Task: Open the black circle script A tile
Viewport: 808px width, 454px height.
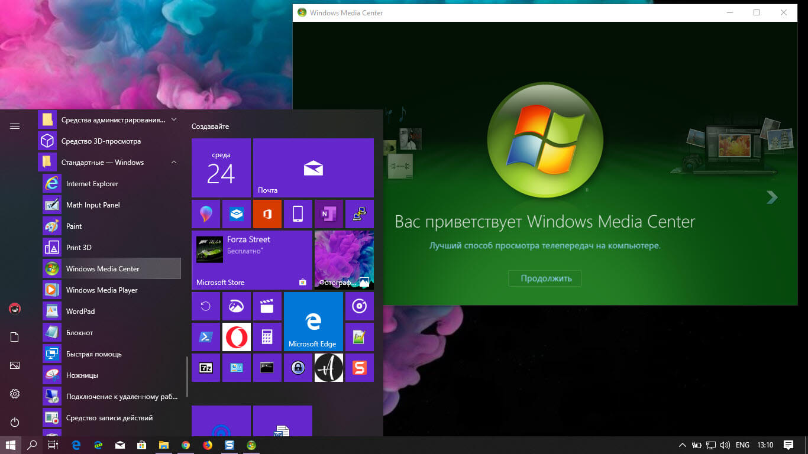Action: point(329,368)
